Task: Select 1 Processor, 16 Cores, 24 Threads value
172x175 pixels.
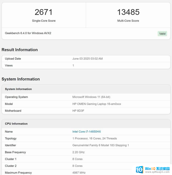Action: [x=95, y=138]
